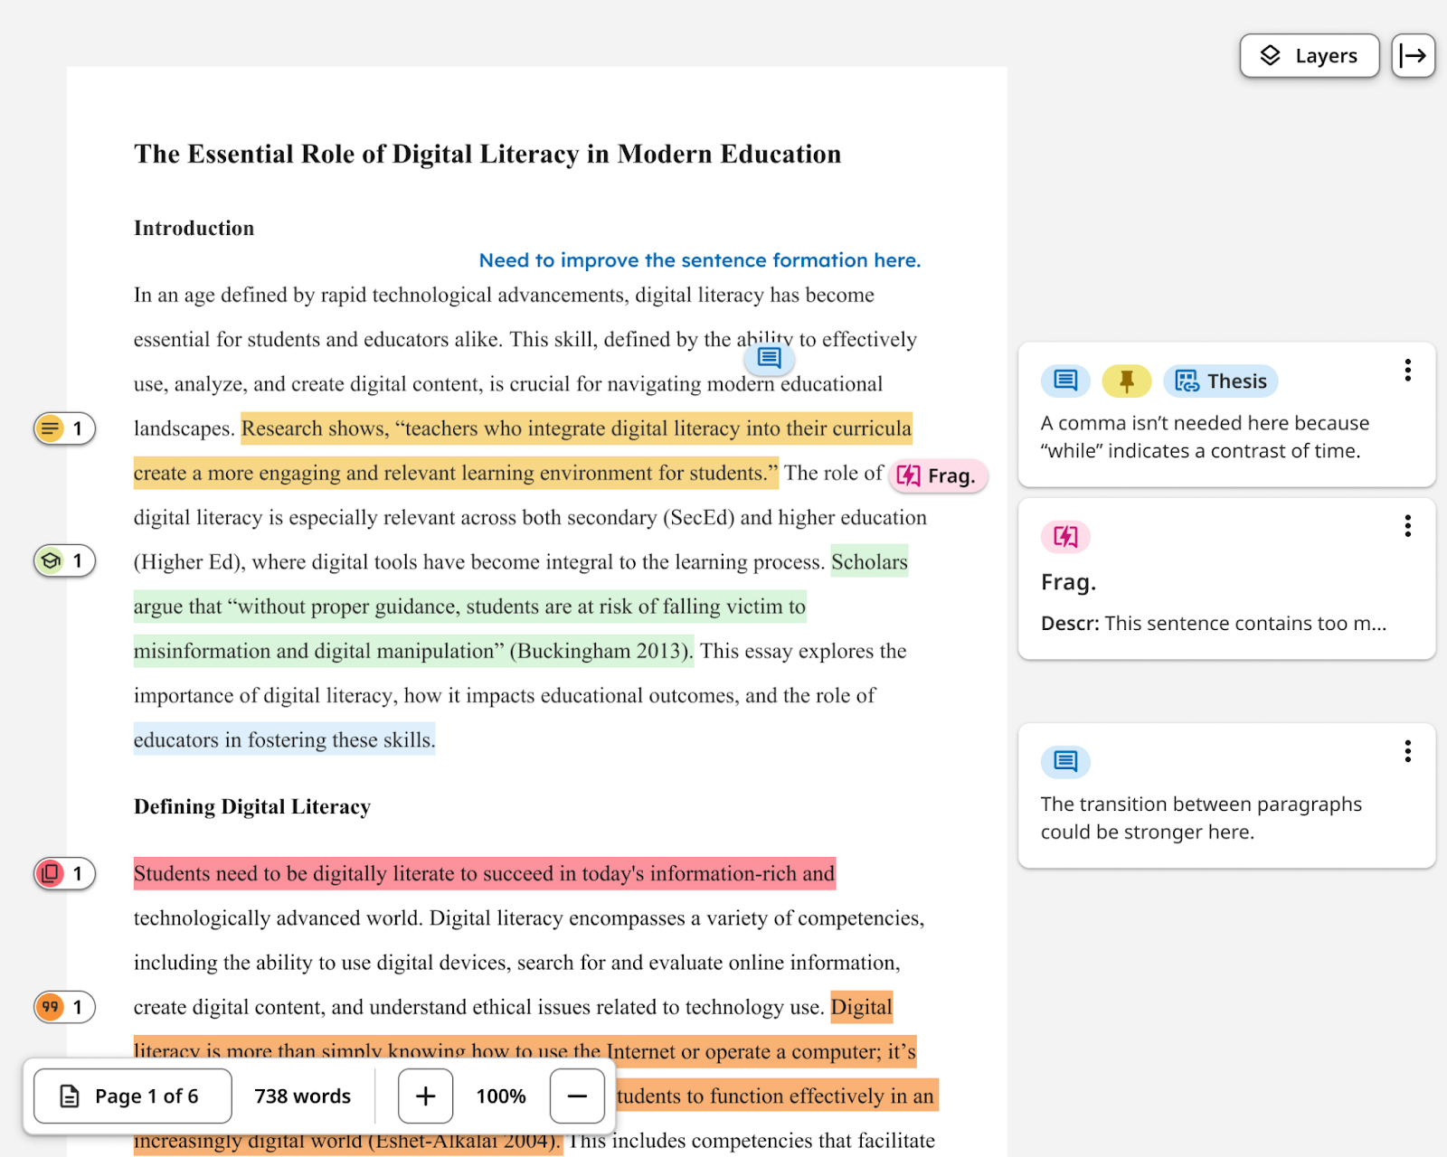Click comment icon in Thesis card
The height and width of the screenshot is (1157, 1447).
click(1065, 381)
